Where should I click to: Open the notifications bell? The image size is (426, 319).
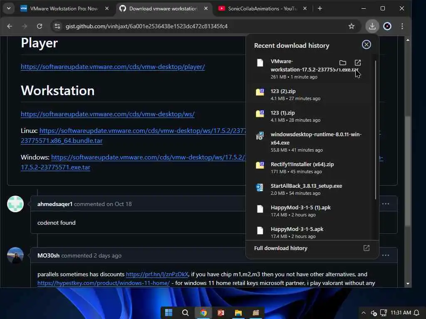tap(416, 313)
